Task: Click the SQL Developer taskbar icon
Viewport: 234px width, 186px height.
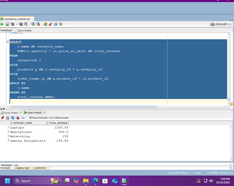Action: click(124, 181)
